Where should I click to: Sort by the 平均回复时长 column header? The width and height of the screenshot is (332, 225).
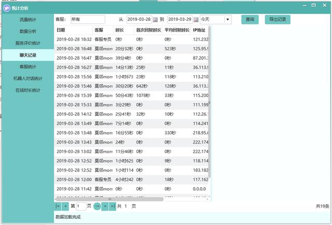click(176, 30)
